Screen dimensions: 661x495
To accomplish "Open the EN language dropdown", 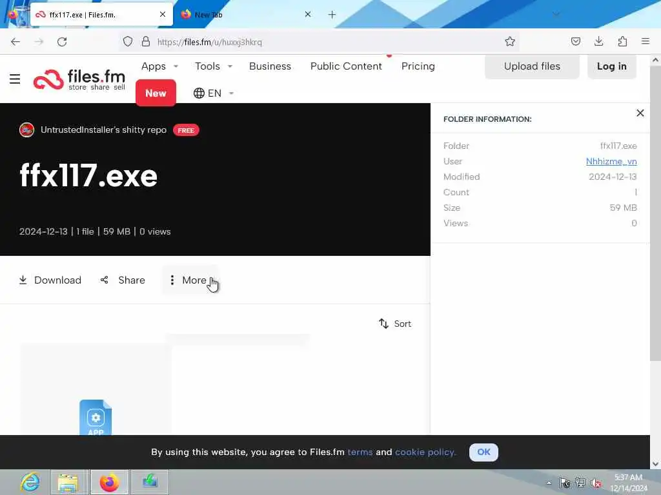I will 213,93.
